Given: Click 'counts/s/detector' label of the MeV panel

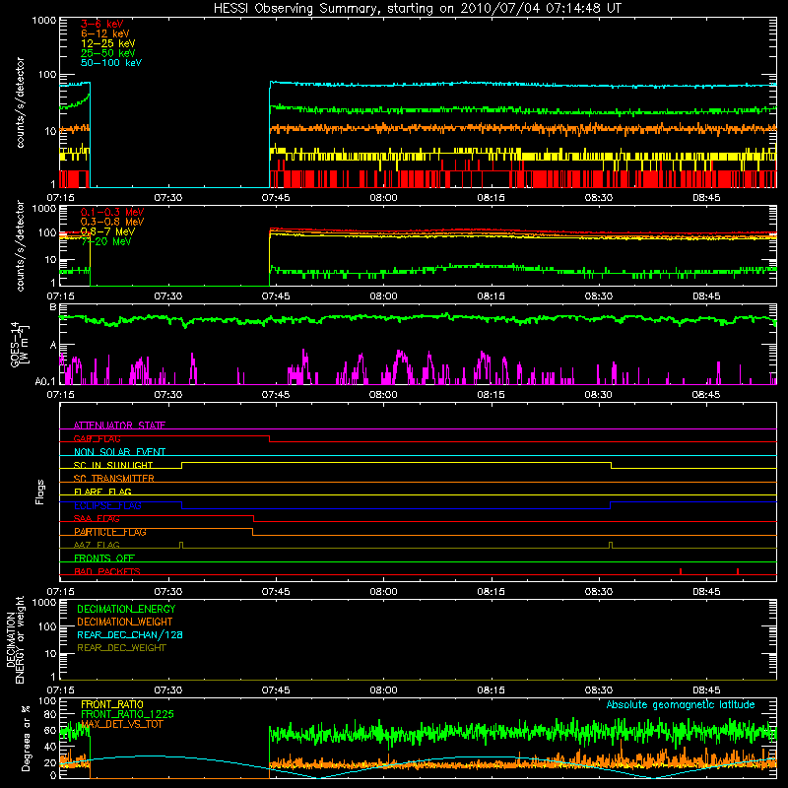Looking at the screenshot, I should 20,245.
